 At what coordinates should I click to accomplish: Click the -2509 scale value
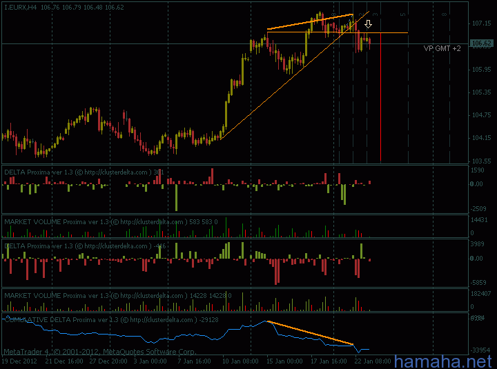click(478, 209)
